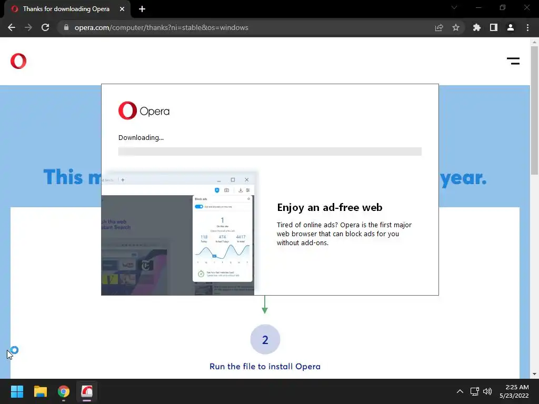Click the browser back arrow

(x=12, y=27)
